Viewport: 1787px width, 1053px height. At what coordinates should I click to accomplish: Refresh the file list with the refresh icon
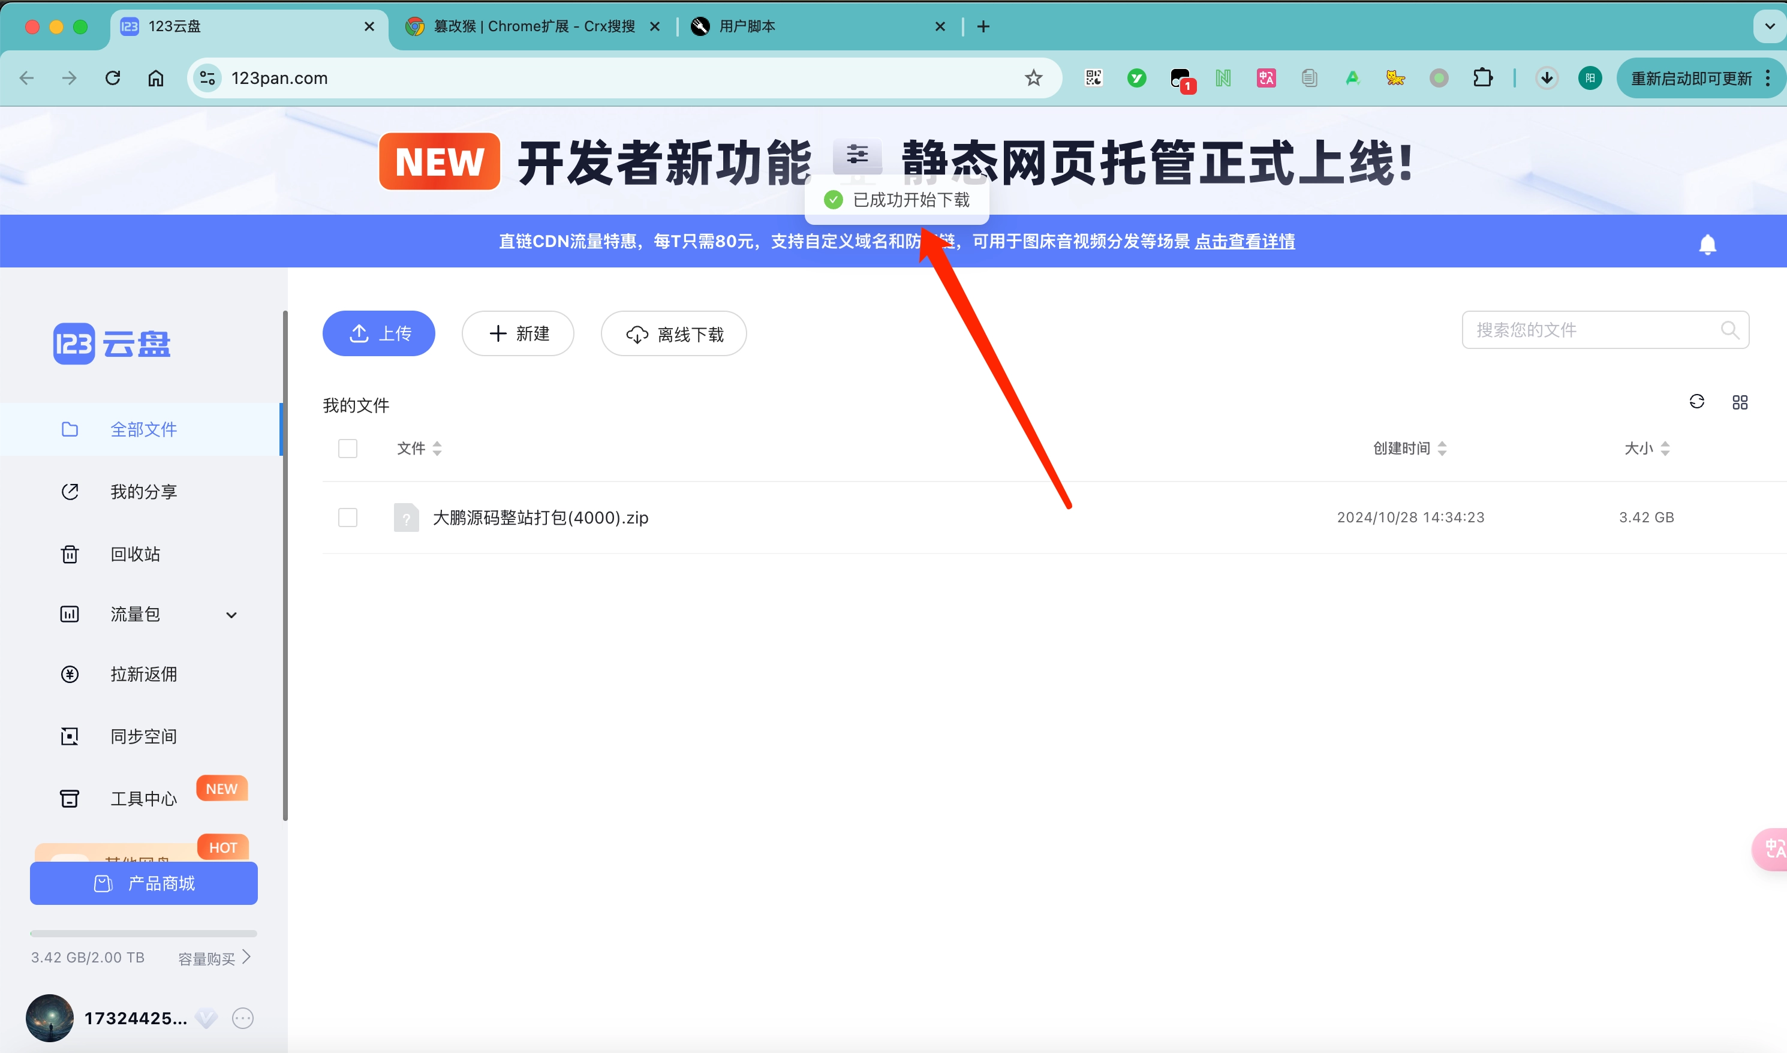point(1696,402)
